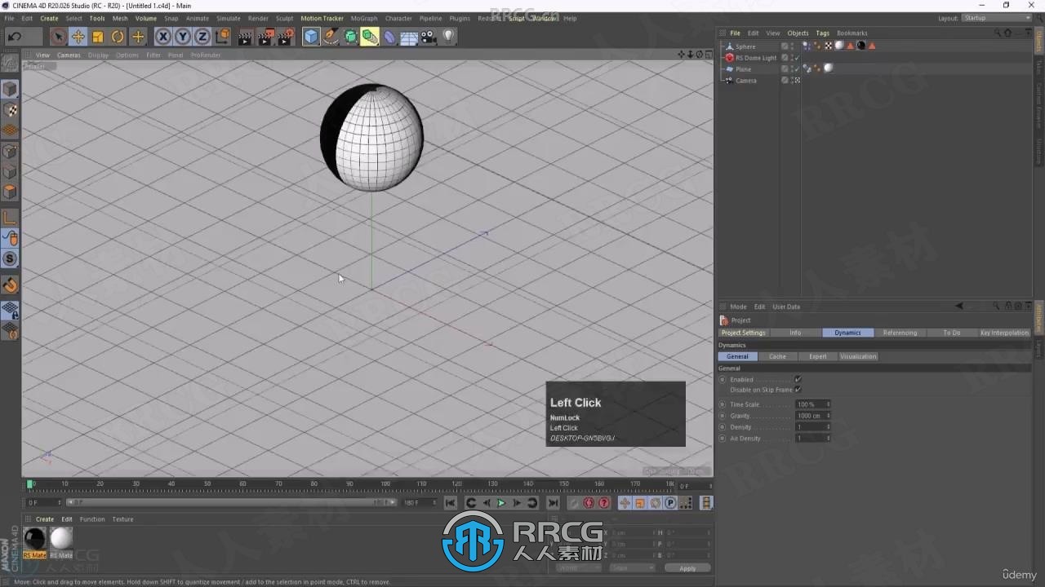Open the spline Pen tool icon
1045x587 pixels.
[x=331, y=36]
